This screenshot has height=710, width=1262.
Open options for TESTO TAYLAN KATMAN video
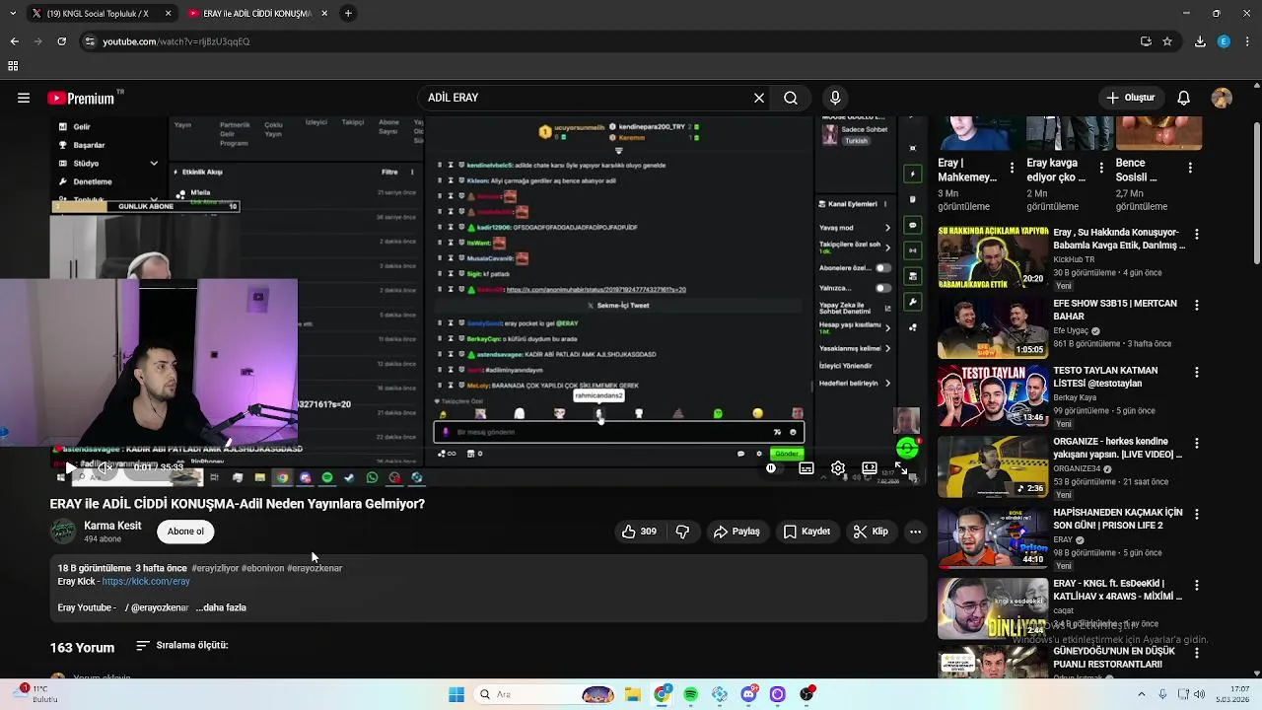pyautogui.click(x=1197, y=373)
